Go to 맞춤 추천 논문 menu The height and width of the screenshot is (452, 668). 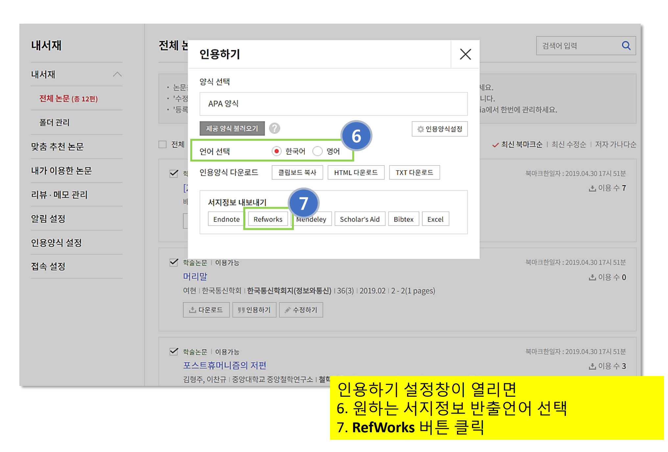pos(58,146)
